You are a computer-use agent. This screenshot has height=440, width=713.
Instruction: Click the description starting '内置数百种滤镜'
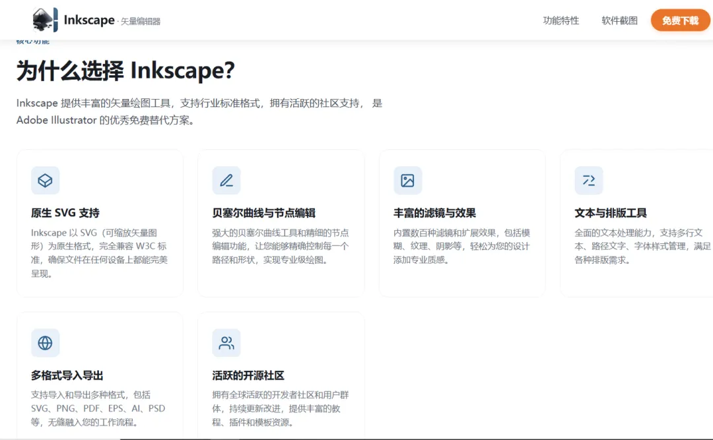point(461,246)
